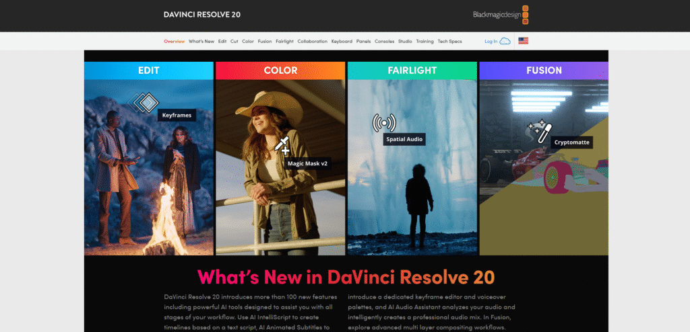Open the Tech Specs page
The image size is (690, 332).
[449, 42]
